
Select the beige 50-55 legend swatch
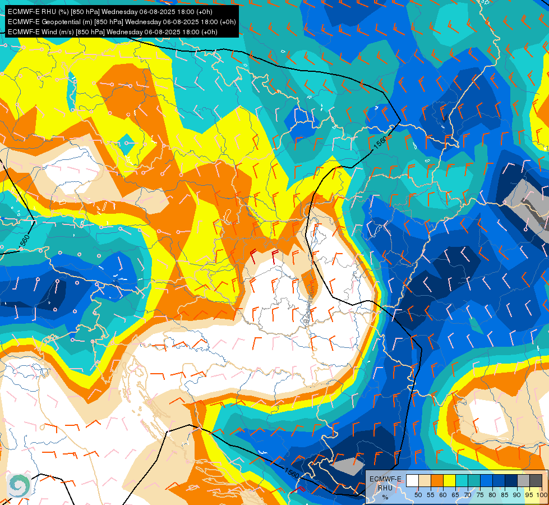pyautogui.click(x=425, y=480)
